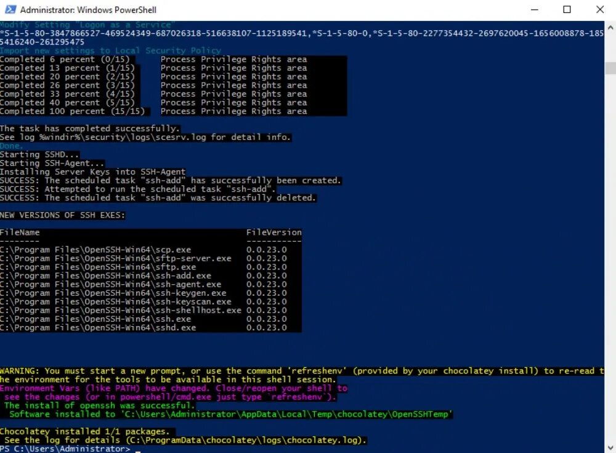Click 'Completed 20 percent (2/15)' line
The width and height of the screenshot is (616, 453).
click(67, 76)
